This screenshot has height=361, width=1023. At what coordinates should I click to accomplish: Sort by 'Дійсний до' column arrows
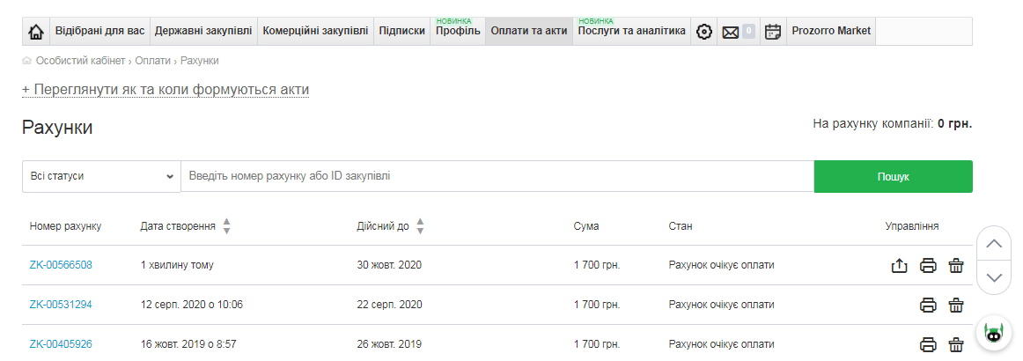[x=420, y=226]
